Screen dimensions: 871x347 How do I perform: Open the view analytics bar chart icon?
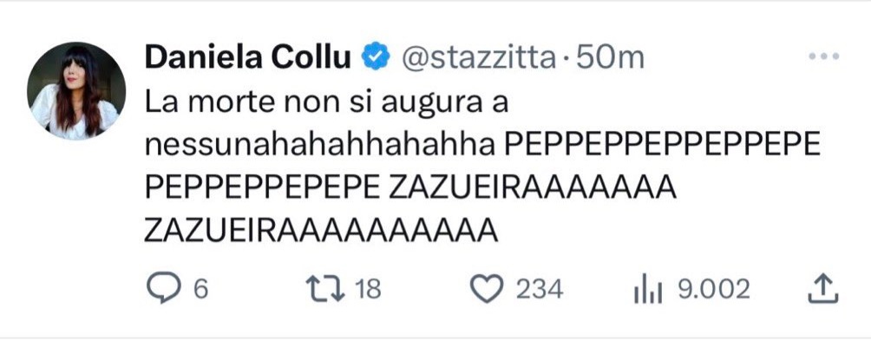(648, 288)
